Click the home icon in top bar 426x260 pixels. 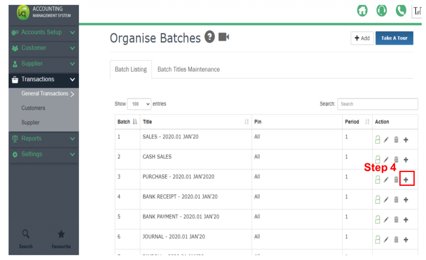pyautogui.click(x=363, y=11)
